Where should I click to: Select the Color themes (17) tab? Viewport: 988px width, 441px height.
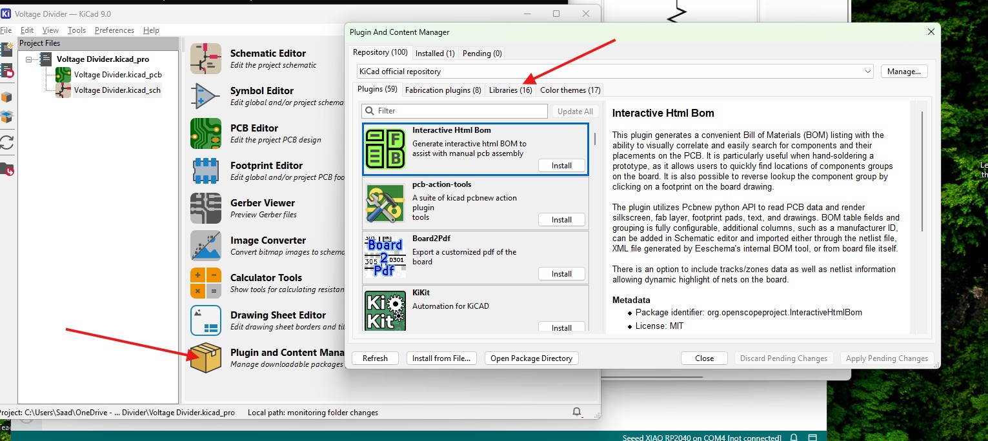click(x=570, y=90)
